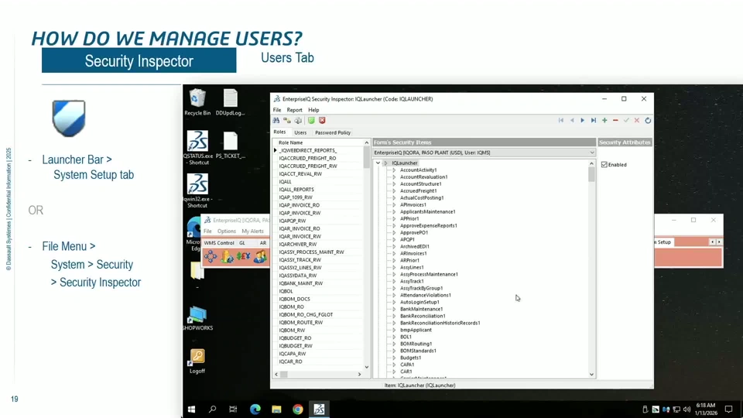Expand the BOMRouting1 tree node
Screen dimensions: 743x418
click(394, 344)
